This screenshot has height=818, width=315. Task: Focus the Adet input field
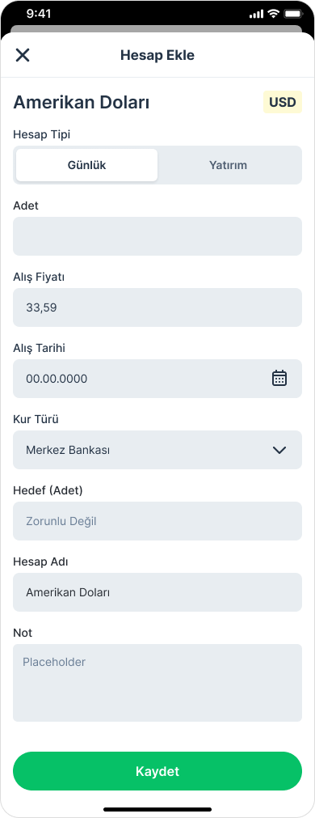coord(157,236)
